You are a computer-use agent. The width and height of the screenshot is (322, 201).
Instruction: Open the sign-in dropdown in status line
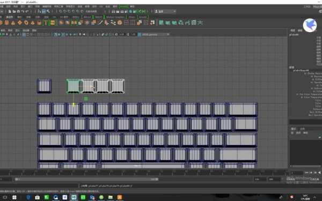(165, 11)
